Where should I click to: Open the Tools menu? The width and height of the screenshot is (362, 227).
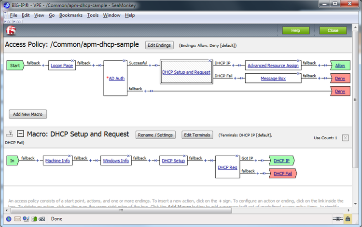[x=93, y=15]
